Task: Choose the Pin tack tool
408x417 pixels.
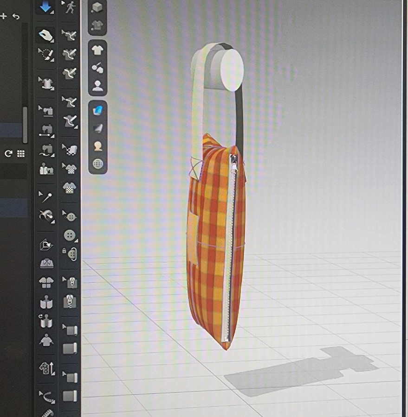Action: (x=46, y=197)
